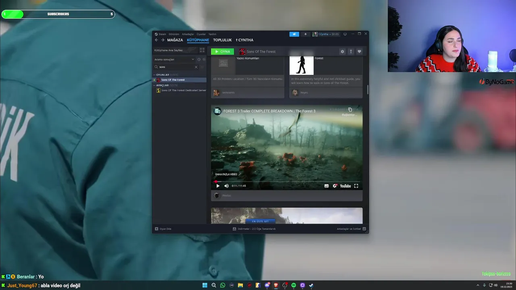Click the green OYNA play button

click(x=222, y=52)
